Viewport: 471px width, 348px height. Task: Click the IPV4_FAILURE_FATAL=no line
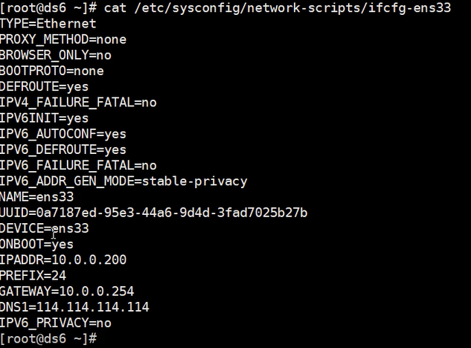[x=78, y=103]
